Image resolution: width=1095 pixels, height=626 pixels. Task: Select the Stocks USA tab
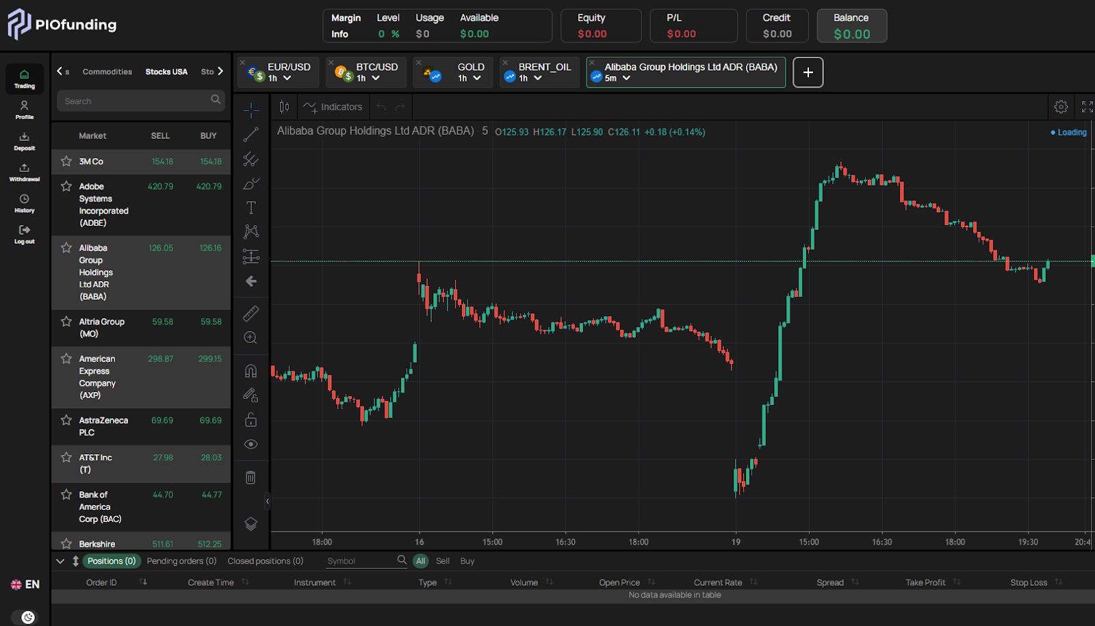[166, 72]
